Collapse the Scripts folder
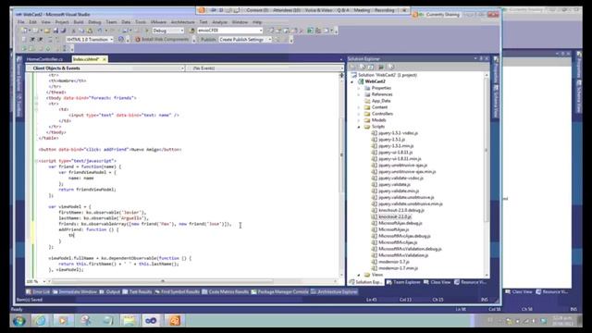This screenshot has width=592, height=333. (359, 127)
